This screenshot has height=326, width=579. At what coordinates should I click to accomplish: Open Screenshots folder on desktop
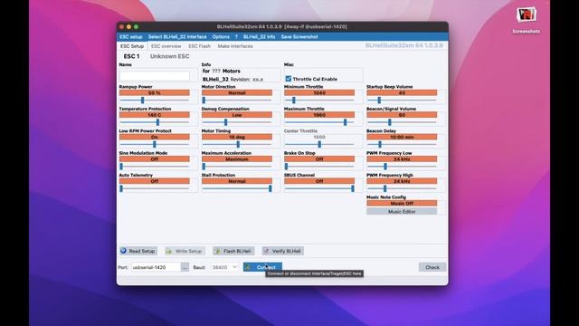tap(527, 20)
